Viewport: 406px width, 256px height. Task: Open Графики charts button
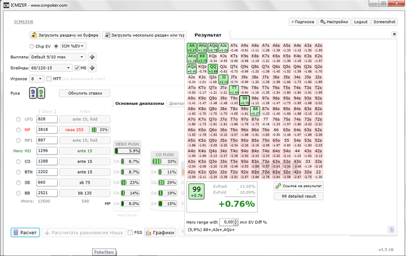(160, 232)
